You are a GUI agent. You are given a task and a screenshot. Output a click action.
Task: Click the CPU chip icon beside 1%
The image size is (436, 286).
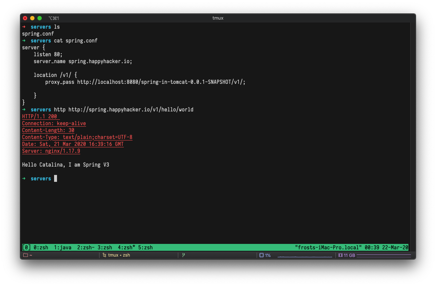tap(261, 255)
